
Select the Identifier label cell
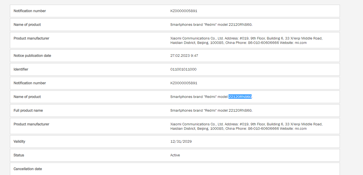pos(21,69)
